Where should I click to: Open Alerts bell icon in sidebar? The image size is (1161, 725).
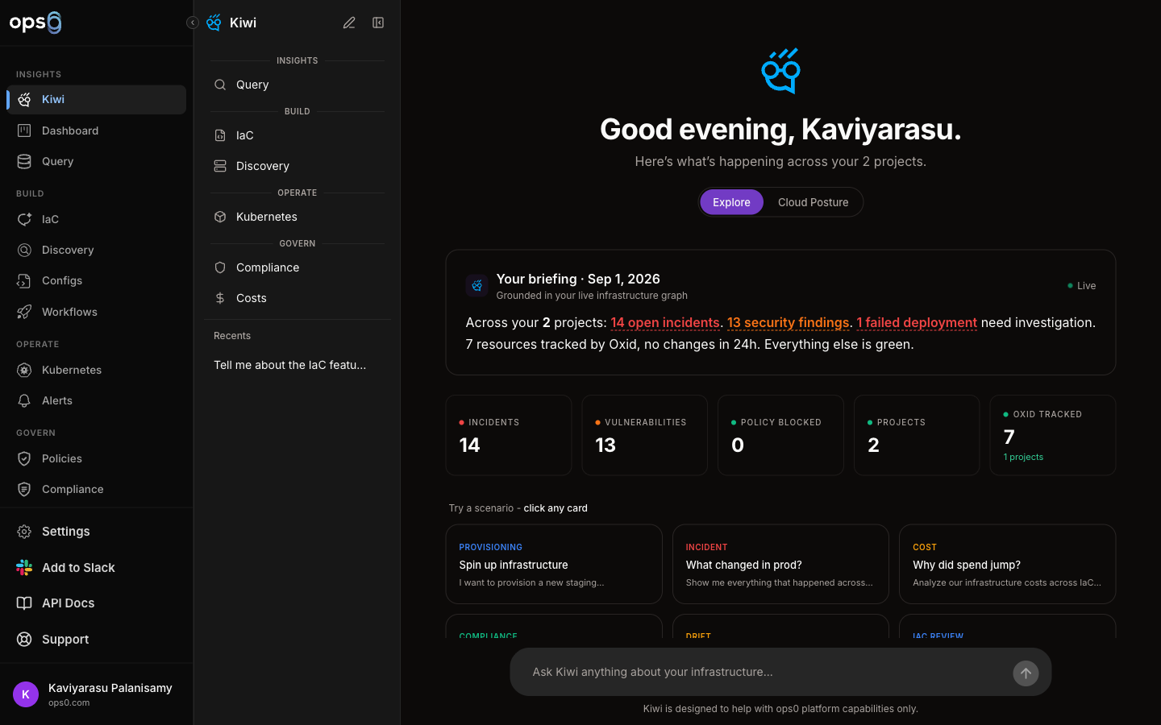[x=24, y=400]
